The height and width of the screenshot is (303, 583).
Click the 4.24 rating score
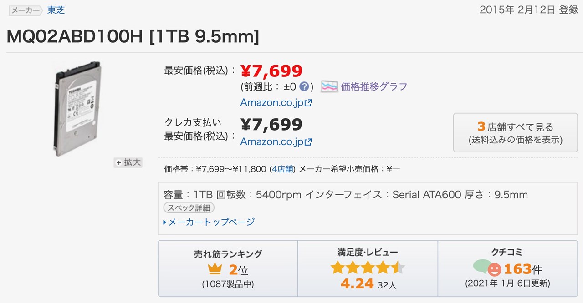coord(358,283)
